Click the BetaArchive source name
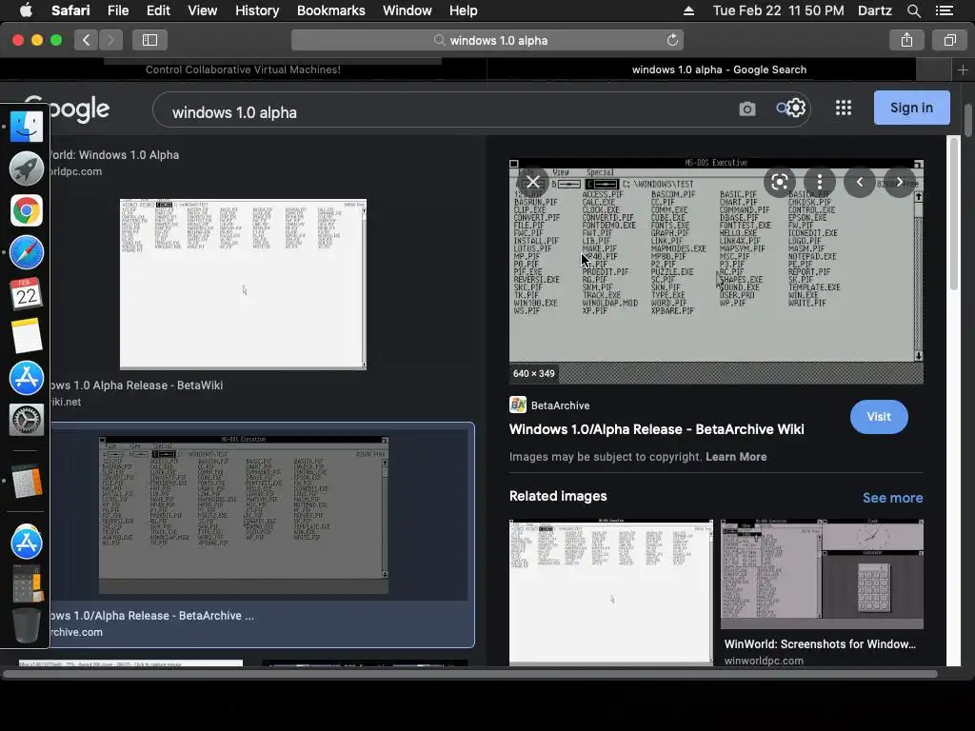 [x=560, y=405]
